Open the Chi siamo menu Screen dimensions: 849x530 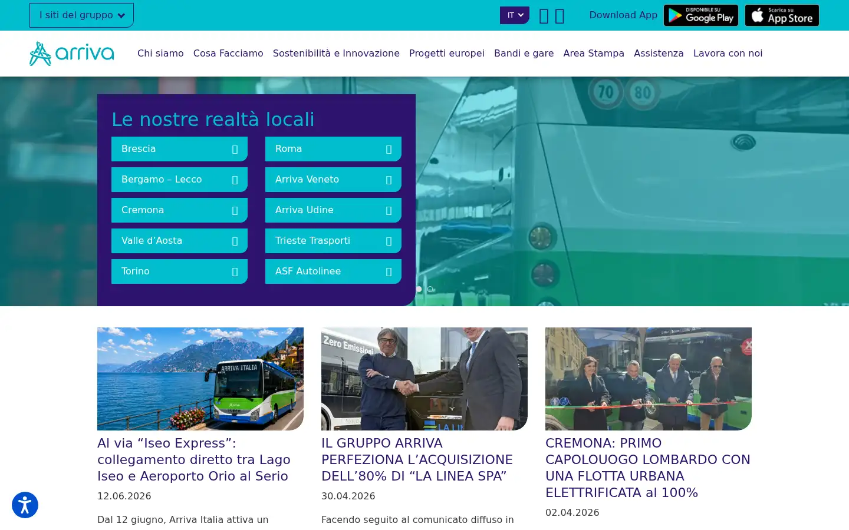160,53
